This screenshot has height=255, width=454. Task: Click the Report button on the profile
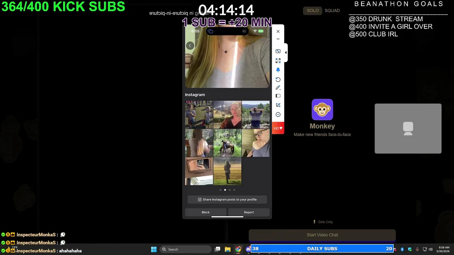click(249, 212)
